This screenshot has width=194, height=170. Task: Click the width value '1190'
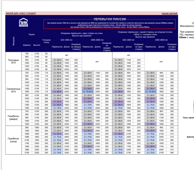pyautogui.click(x=27, y=143)
